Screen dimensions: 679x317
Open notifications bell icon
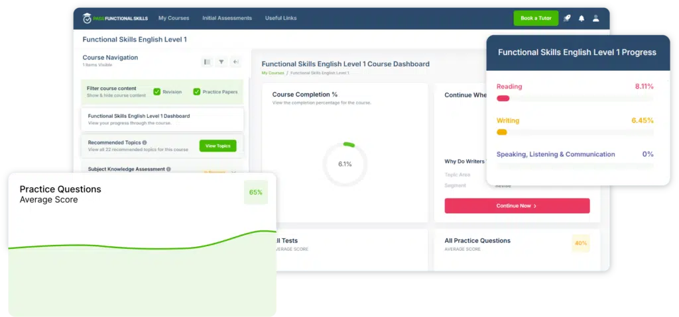pyautogui.click(x=582, y=18)
